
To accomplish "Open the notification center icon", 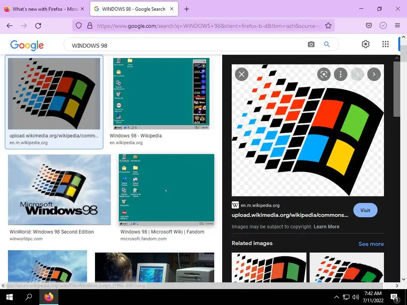I will [394, 297].
